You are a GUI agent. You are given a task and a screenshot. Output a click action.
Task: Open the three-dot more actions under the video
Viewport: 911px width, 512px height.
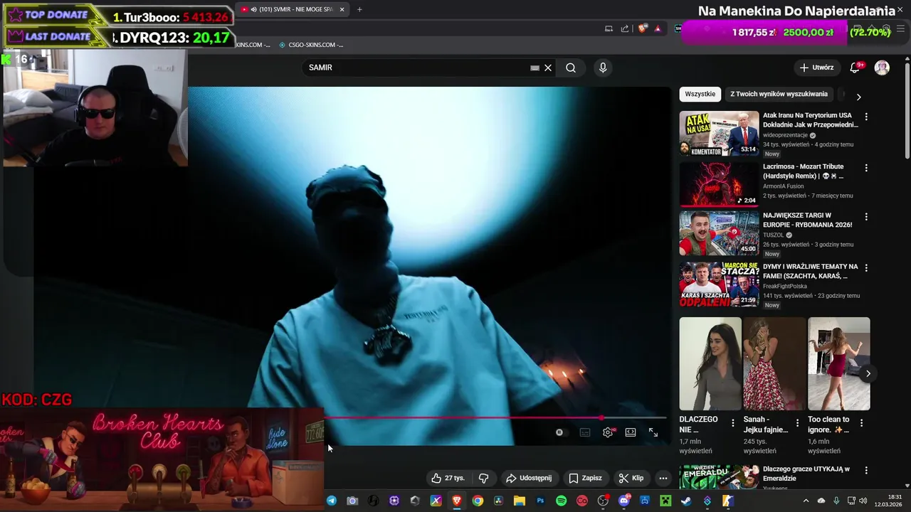pos(663,478)
